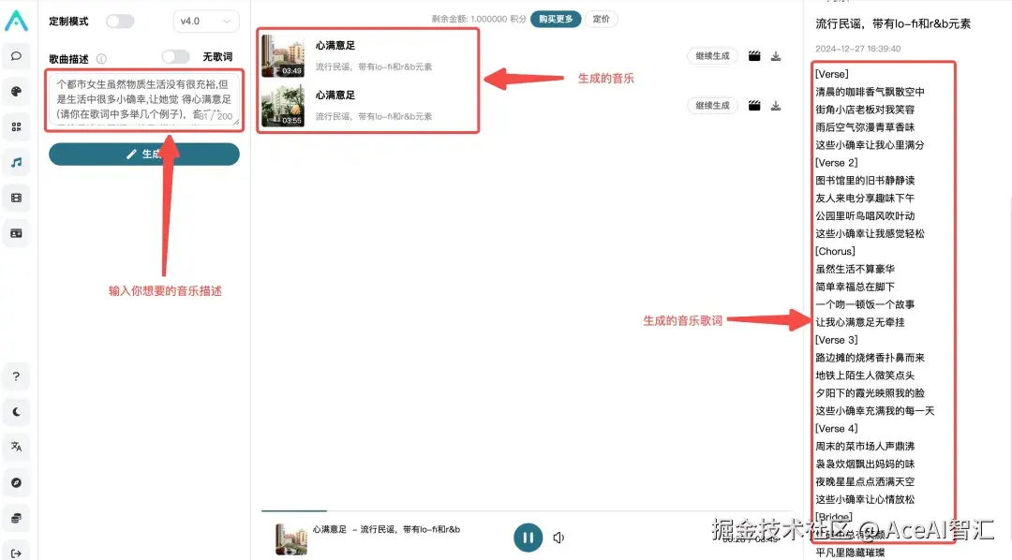Click the translate language icon in sidebar

[17, 447]
